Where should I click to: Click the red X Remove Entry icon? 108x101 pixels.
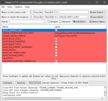tap(91, 22)
